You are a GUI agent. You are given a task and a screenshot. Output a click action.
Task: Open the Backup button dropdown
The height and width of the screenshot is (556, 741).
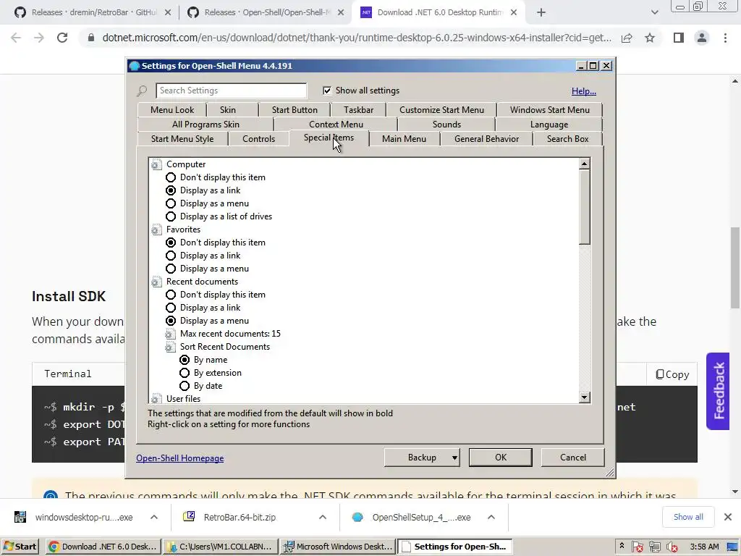(454, 458)
